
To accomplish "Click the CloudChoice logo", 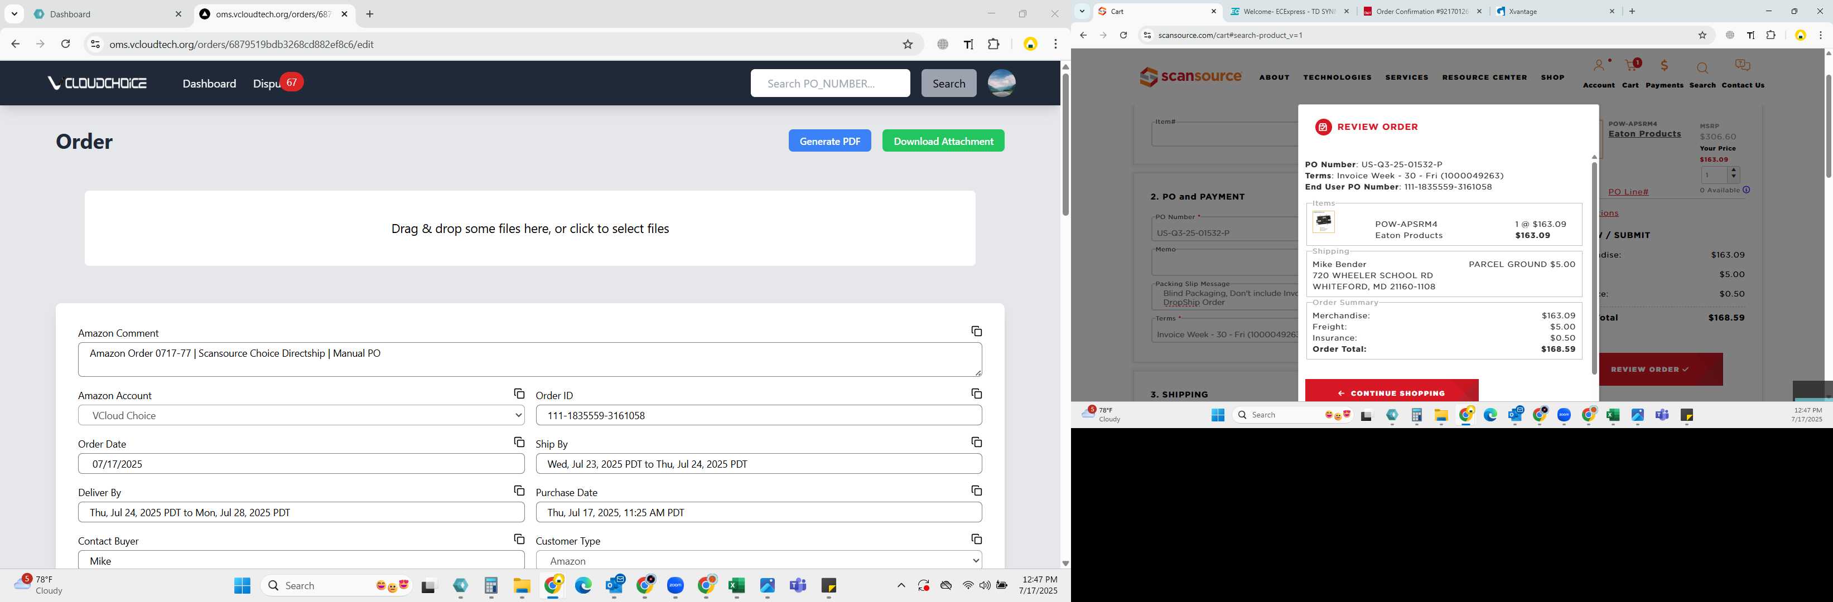I will tap(98, 83).
